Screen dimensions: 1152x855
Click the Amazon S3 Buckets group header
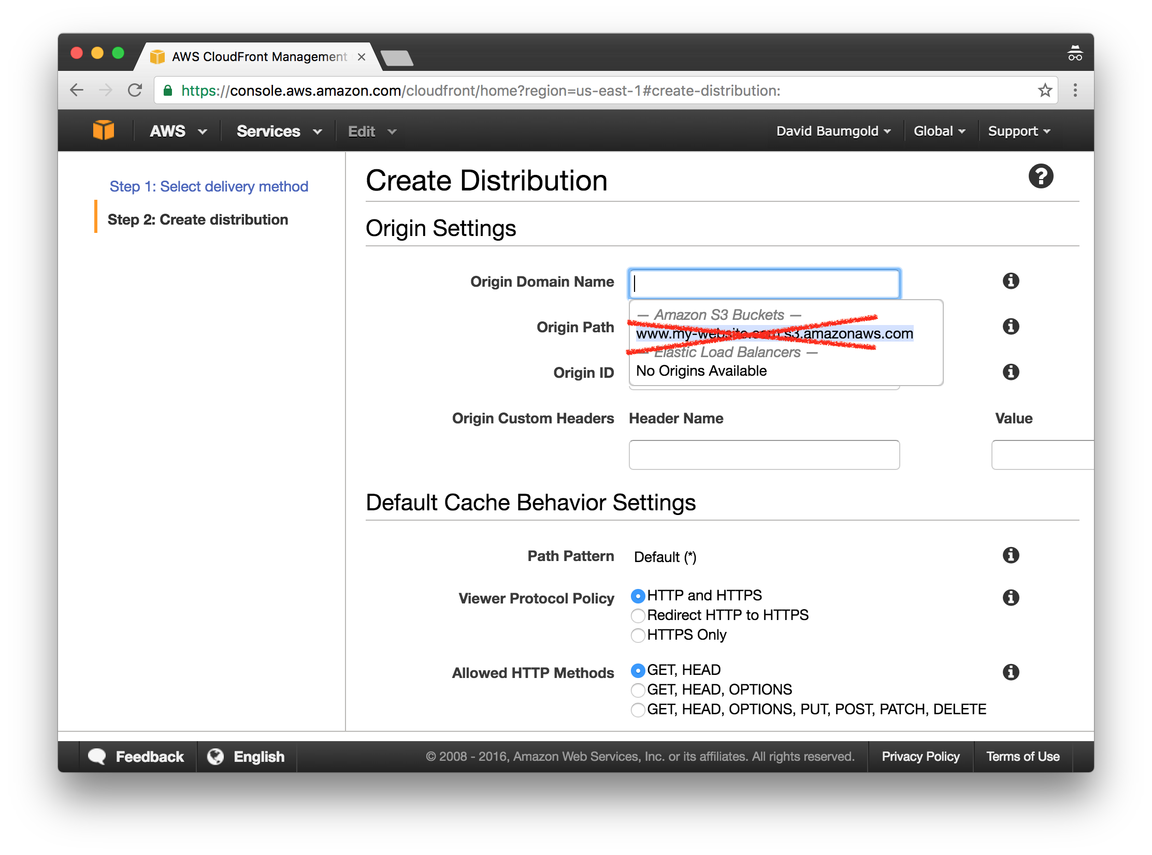pyautogui.click(x=719, y=315)
